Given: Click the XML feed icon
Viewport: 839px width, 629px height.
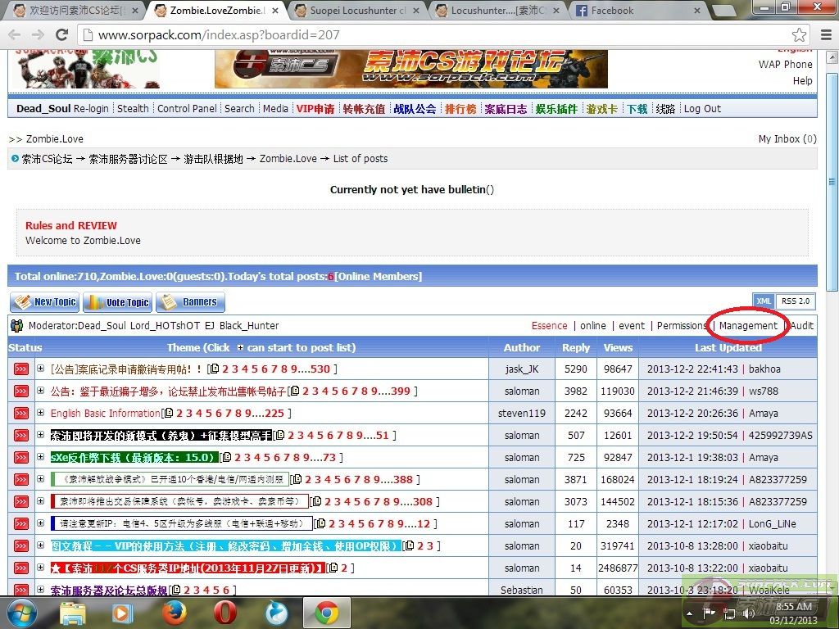Looking at the screenshot, I should [764, 301].
